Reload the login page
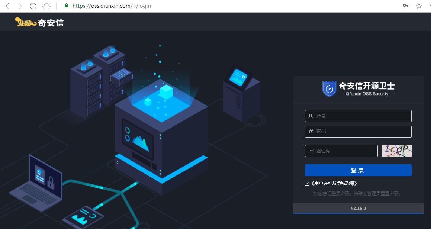Viewport: 431px width, 229px height. 33,6
